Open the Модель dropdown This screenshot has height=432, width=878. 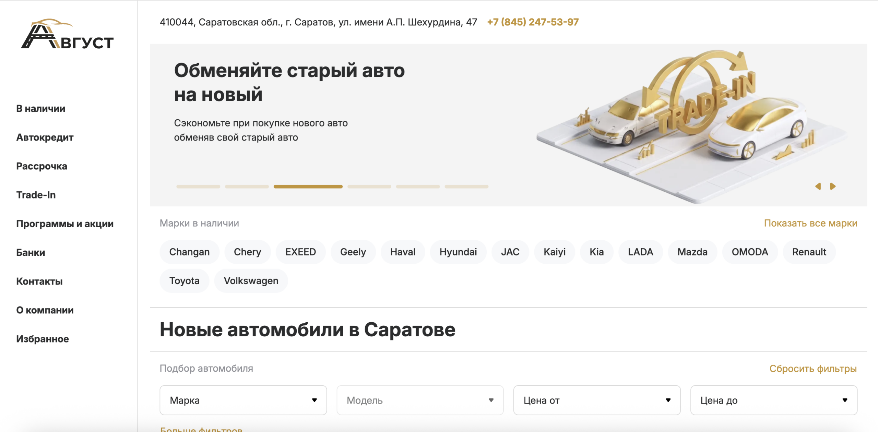point(420,400)
